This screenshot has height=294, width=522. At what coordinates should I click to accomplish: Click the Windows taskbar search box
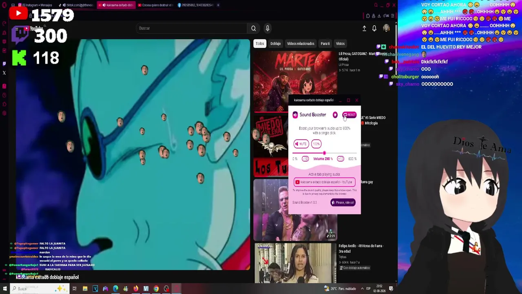pos(39,289)
